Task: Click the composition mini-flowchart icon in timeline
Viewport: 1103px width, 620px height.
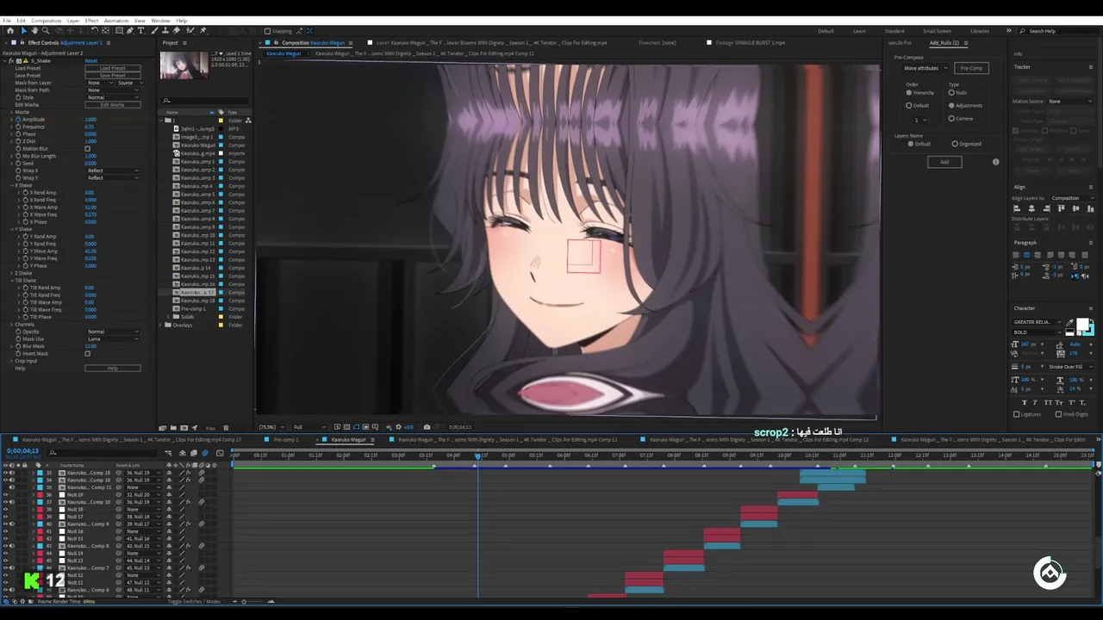Action: click(168, 453)
